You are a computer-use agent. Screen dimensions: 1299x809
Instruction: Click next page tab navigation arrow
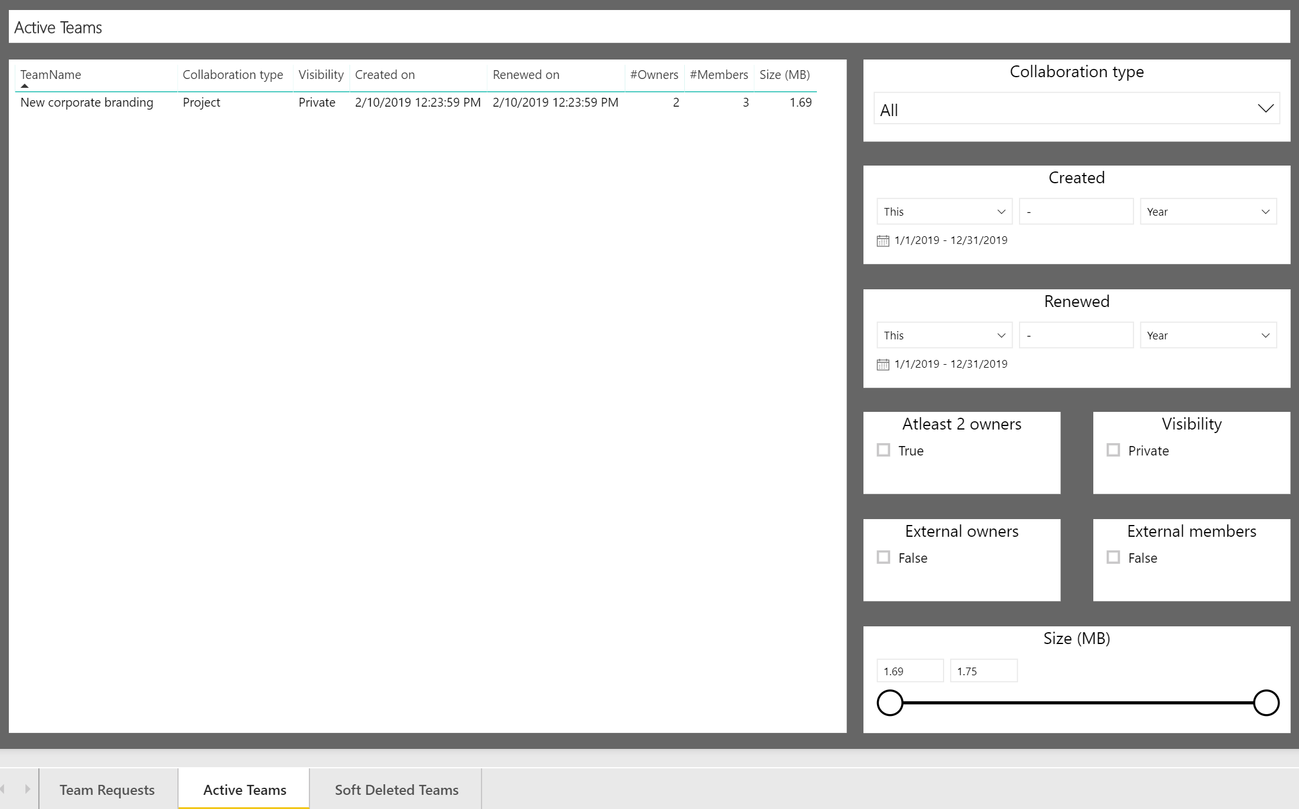pyautogui.click(x=27, y=788)
